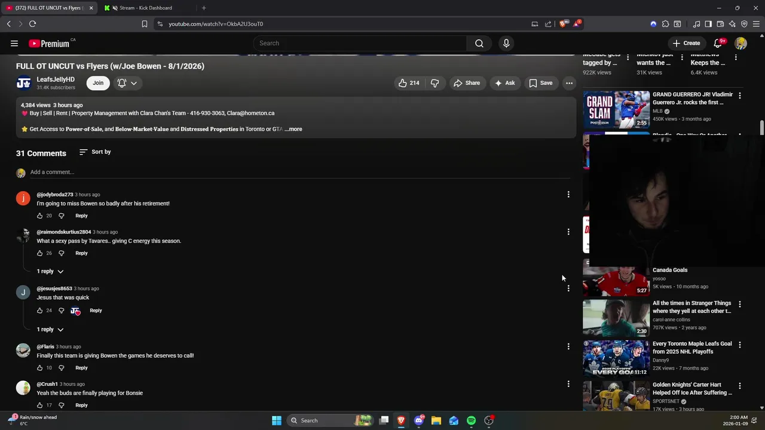Open Spotify from the taskbar
The height and width of the screenshot is (430, 765).
pos(471,420)
